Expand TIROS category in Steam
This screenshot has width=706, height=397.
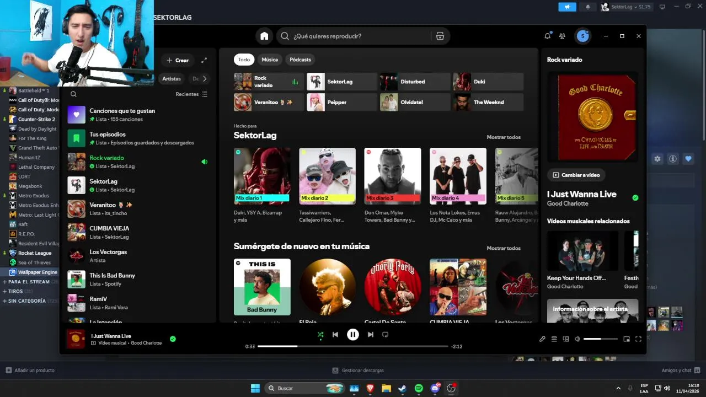tap(17, 291)
